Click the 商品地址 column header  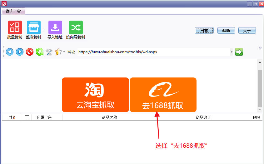(x=203, y=117)
